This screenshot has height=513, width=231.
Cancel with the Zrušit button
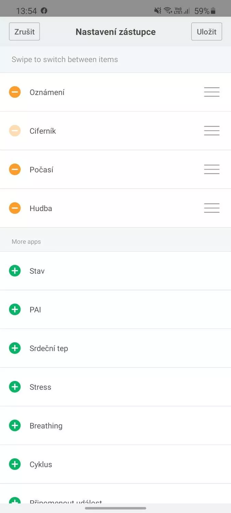point(24,31)
